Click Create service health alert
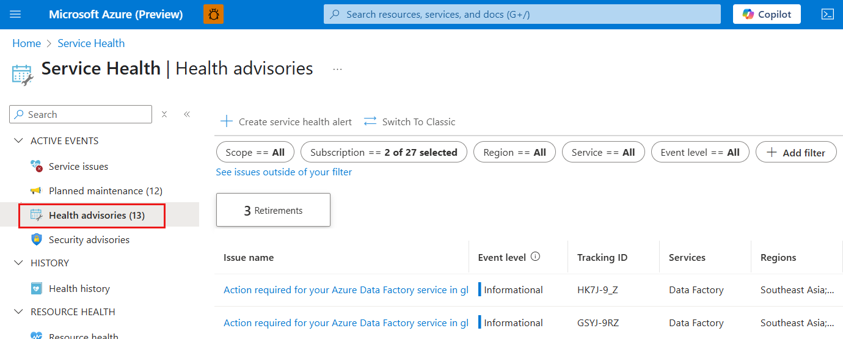 pyautogui.click(x=286, y=122)
